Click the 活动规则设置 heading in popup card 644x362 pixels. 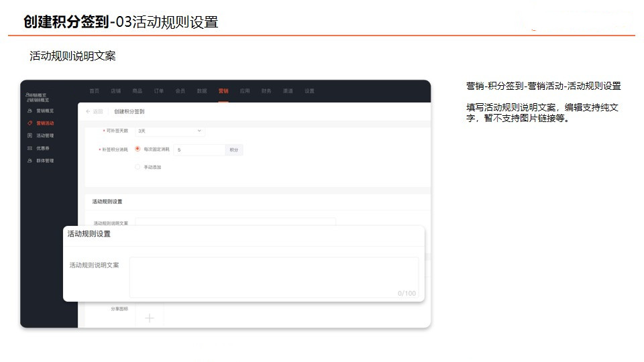(x=89, y=234)
